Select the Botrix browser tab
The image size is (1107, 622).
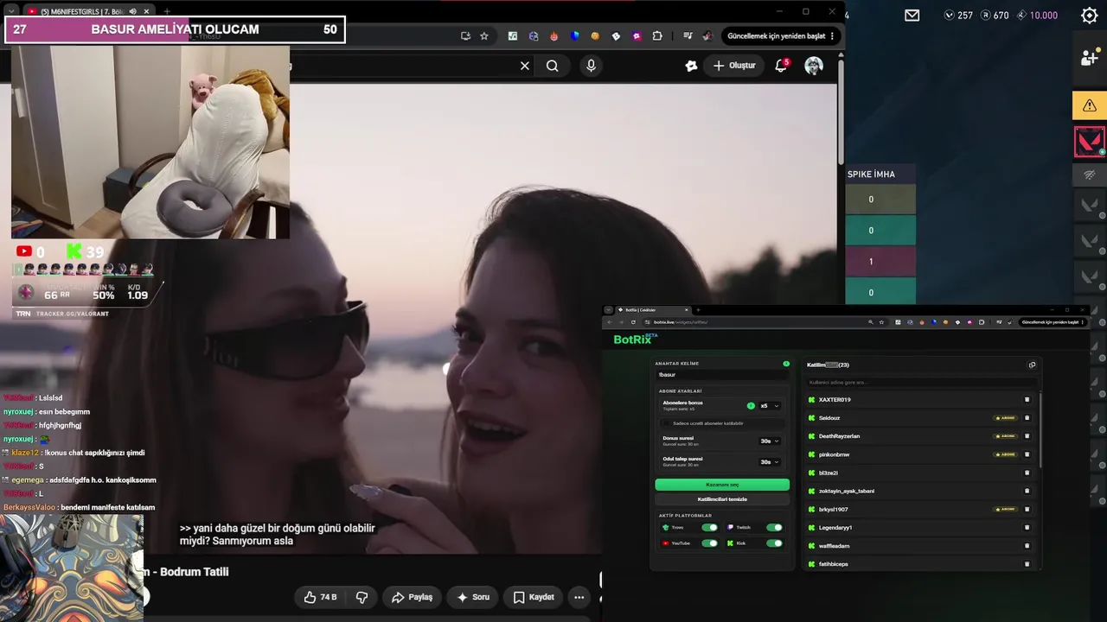pyautogui.click(x=652, y=310)
